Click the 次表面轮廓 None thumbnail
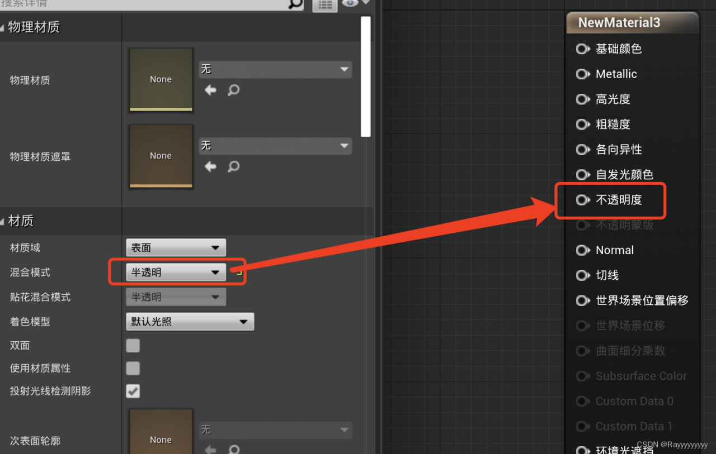 pyautogui.click(x=161, y=432)
